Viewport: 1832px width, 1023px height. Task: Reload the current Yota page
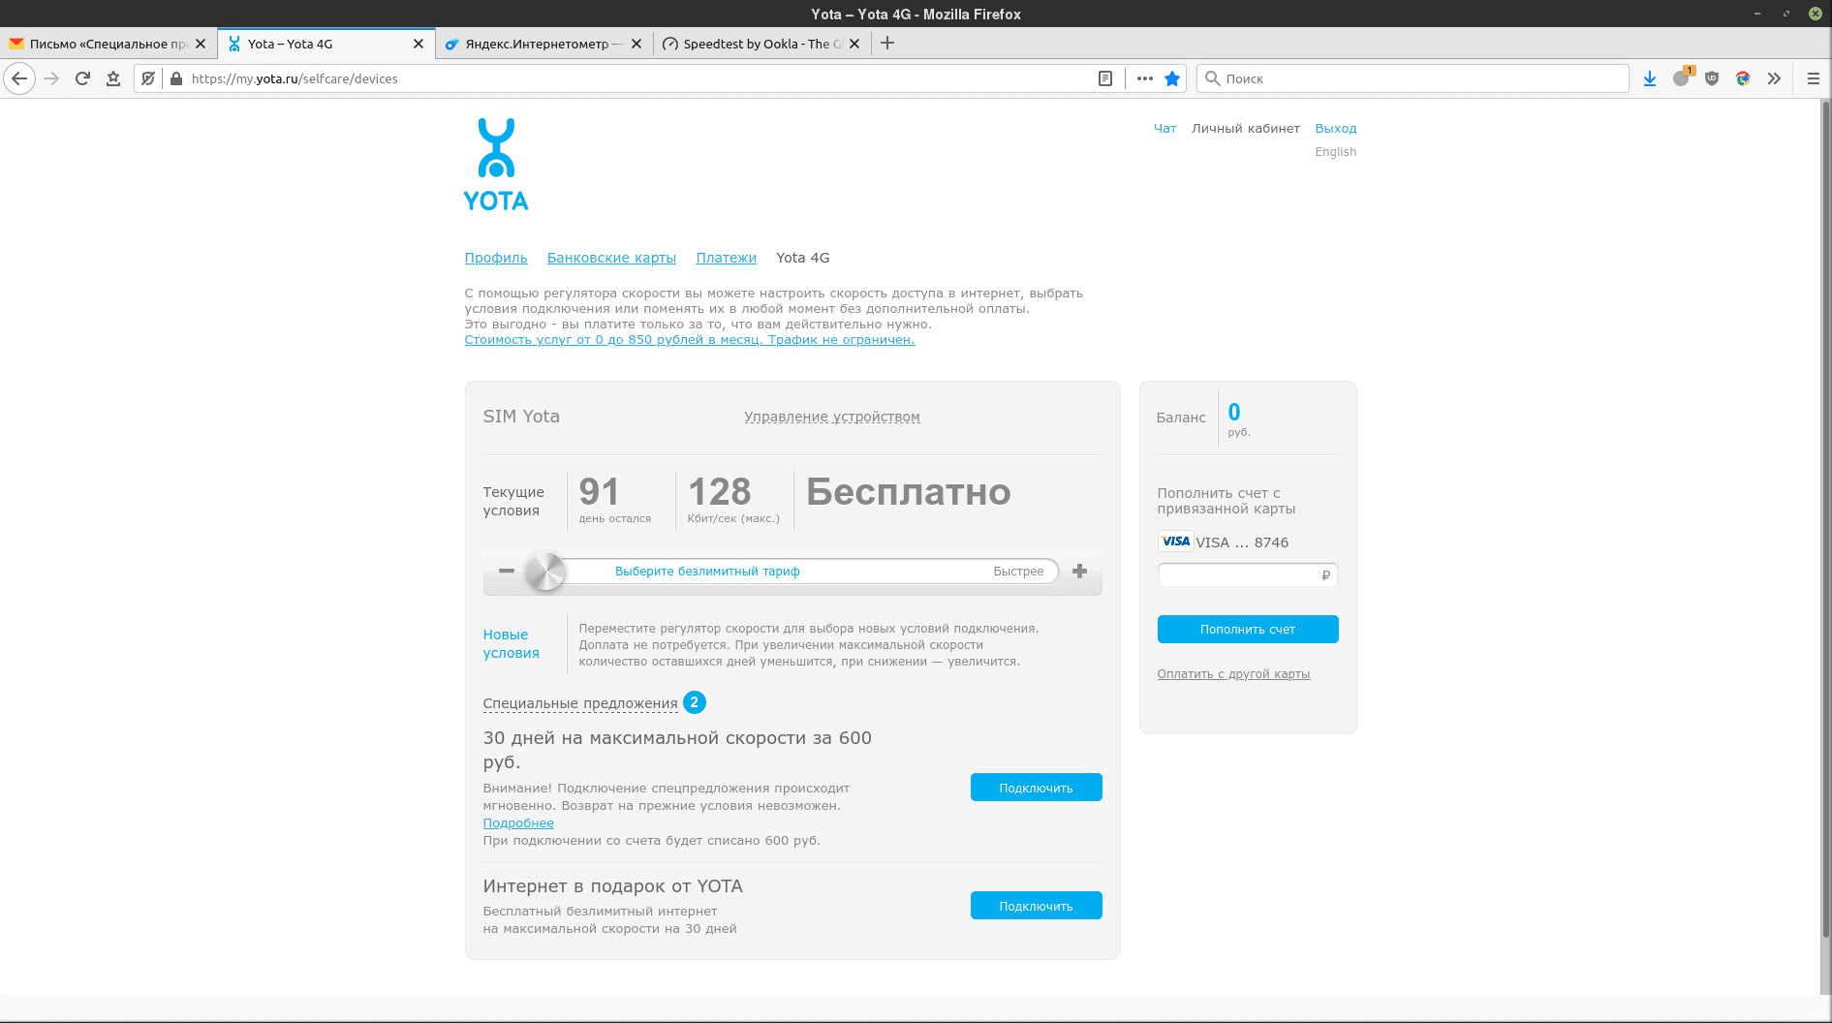(x=82, y=78)
